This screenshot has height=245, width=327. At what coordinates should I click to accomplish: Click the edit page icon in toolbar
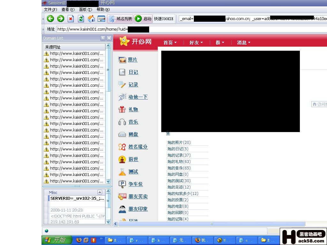[102, 19]
